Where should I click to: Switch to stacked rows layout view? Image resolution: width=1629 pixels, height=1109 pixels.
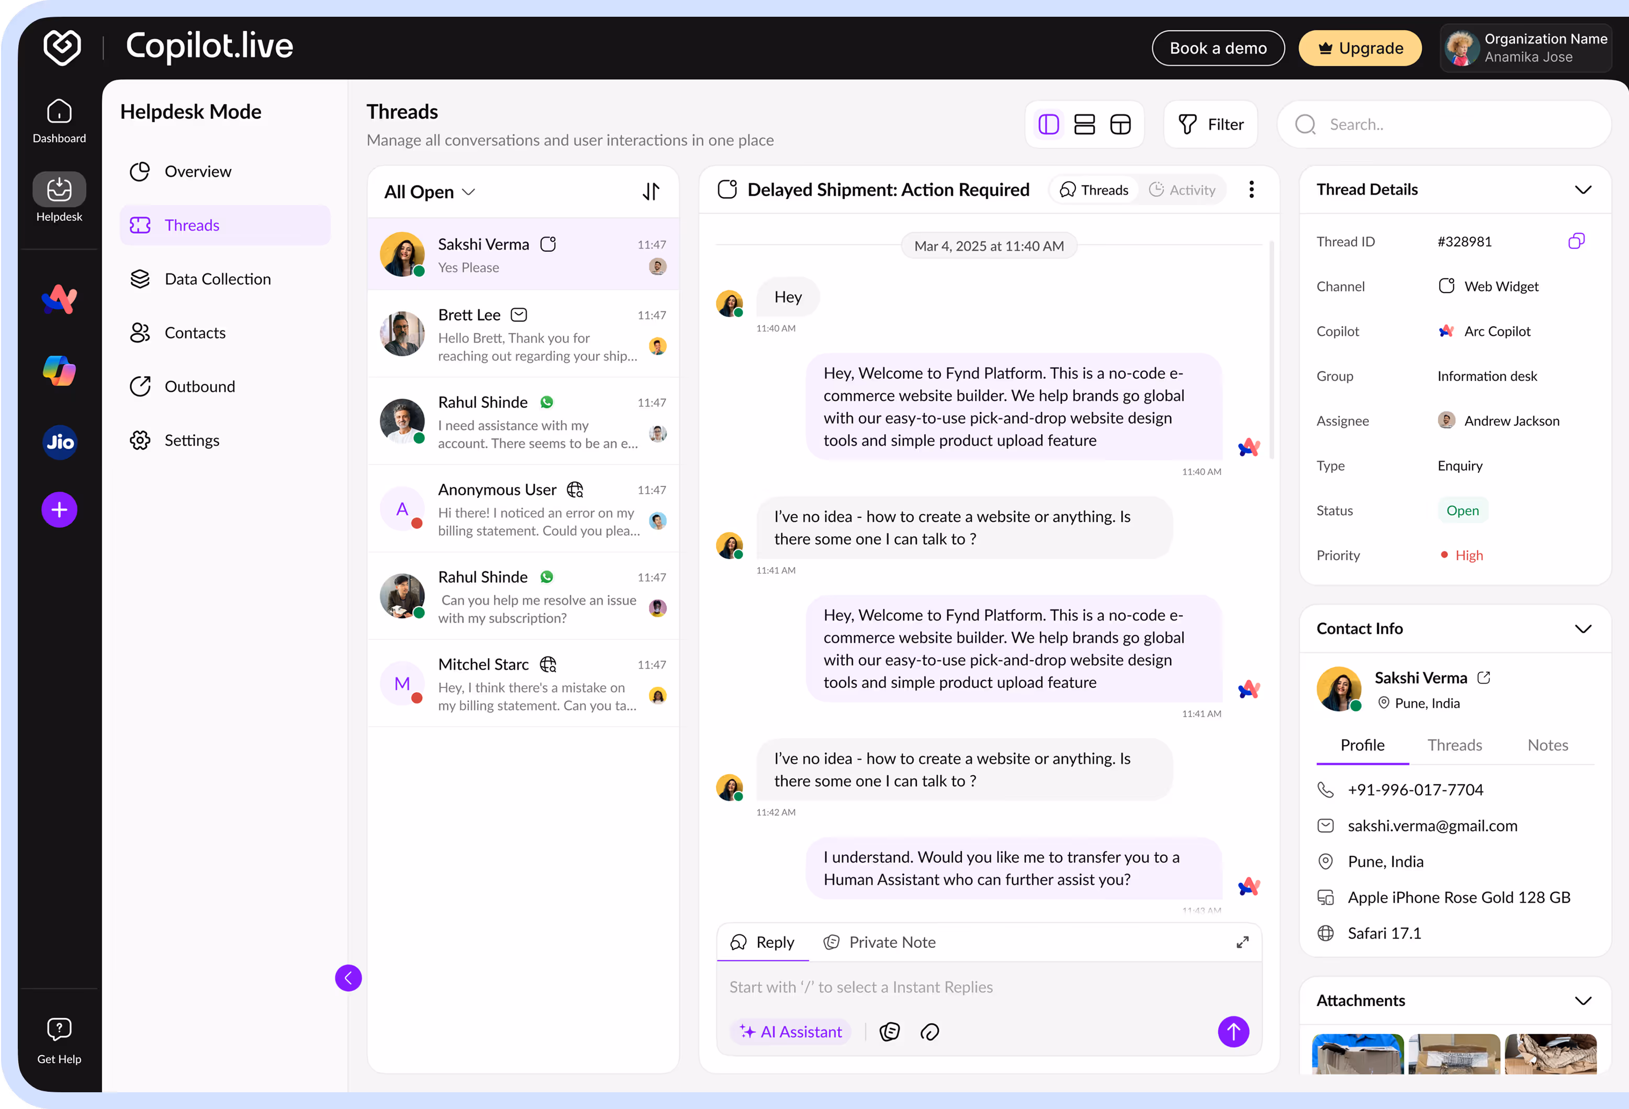(x=1084, y=124)
